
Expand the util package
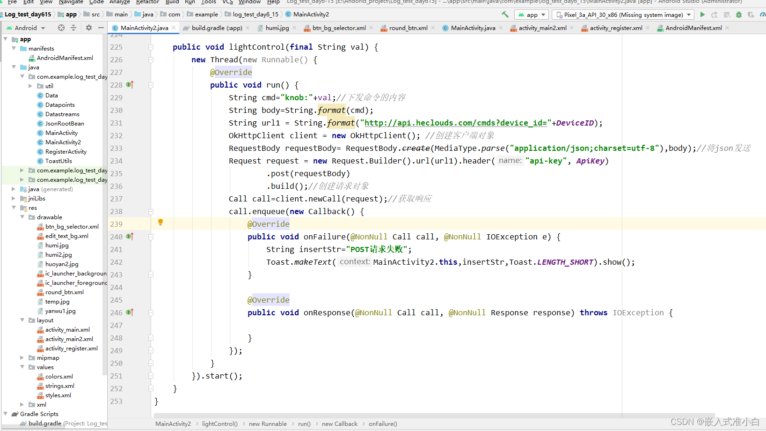click(x=30, y=86)
